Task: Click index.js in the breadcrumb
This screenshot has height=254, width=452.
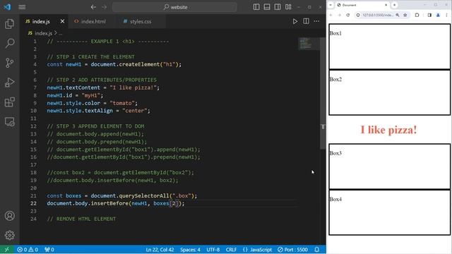Action: point(44,33)
